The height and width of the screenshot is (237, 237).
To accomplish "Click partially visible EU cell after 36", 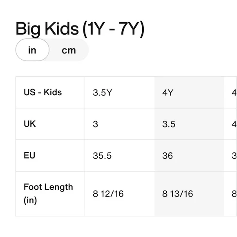I will (x=230, y=156).
